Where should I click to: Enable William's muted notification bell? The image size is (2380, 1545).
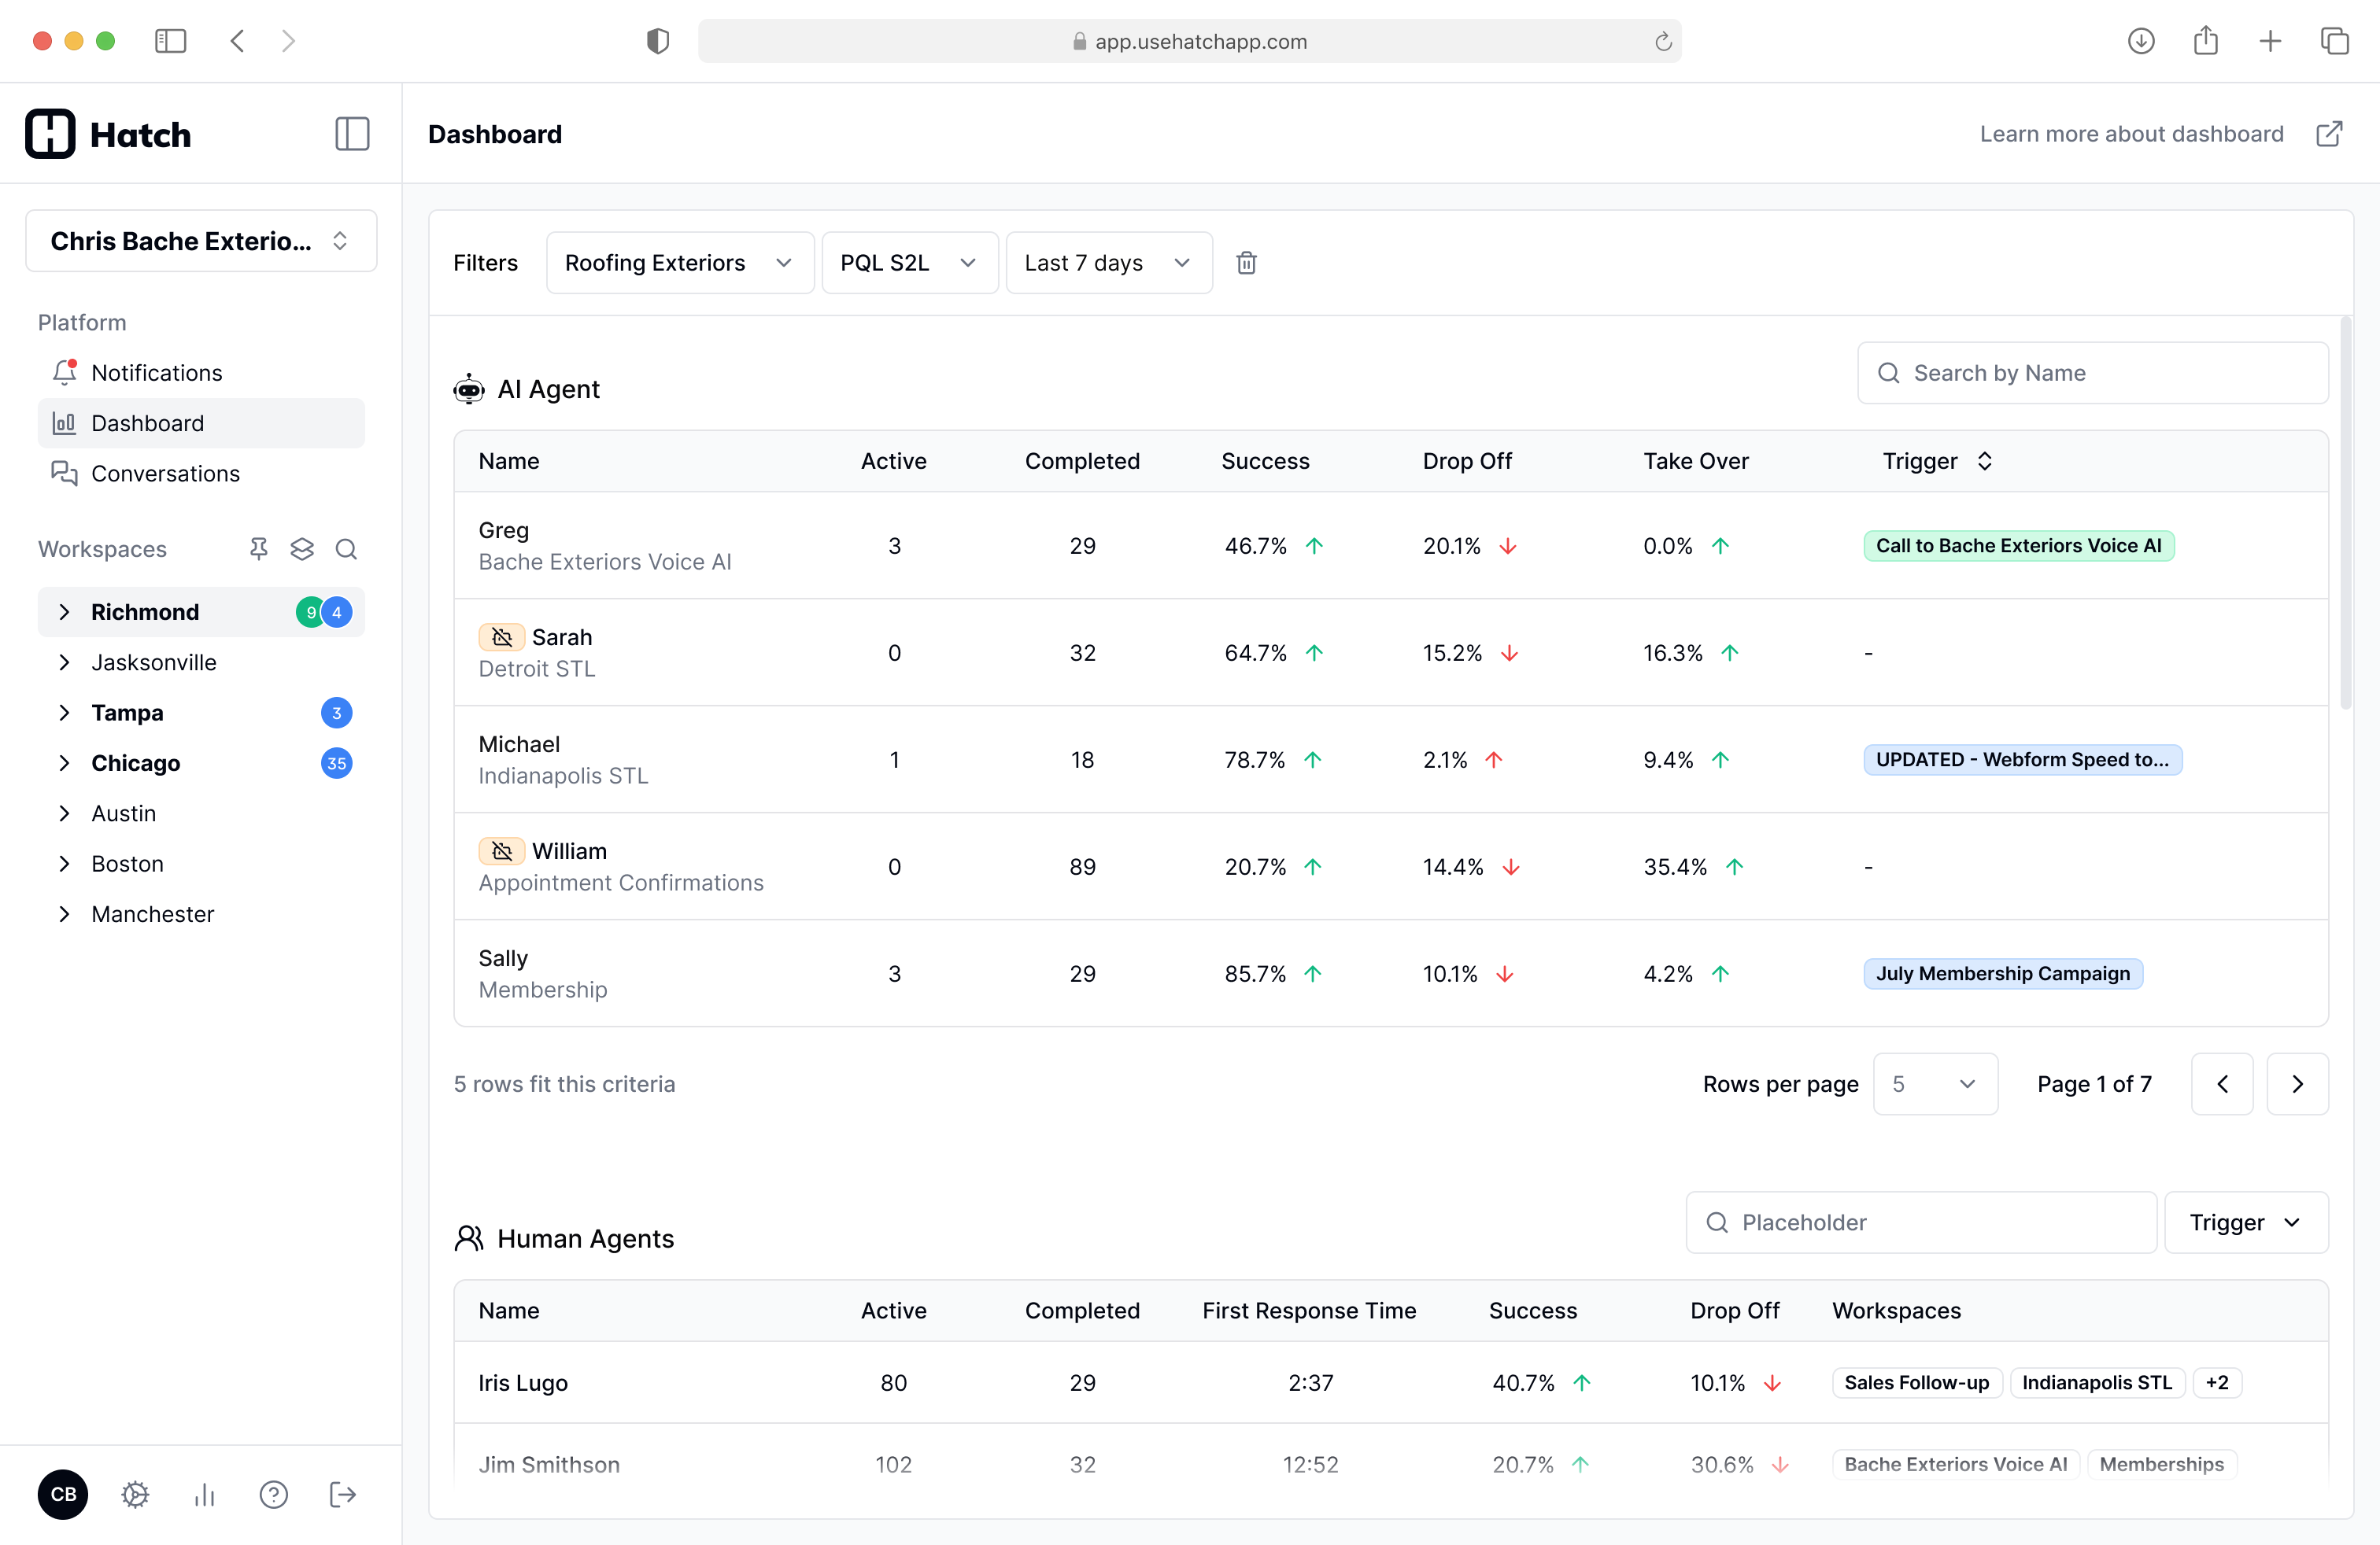(x=502, y=850)
